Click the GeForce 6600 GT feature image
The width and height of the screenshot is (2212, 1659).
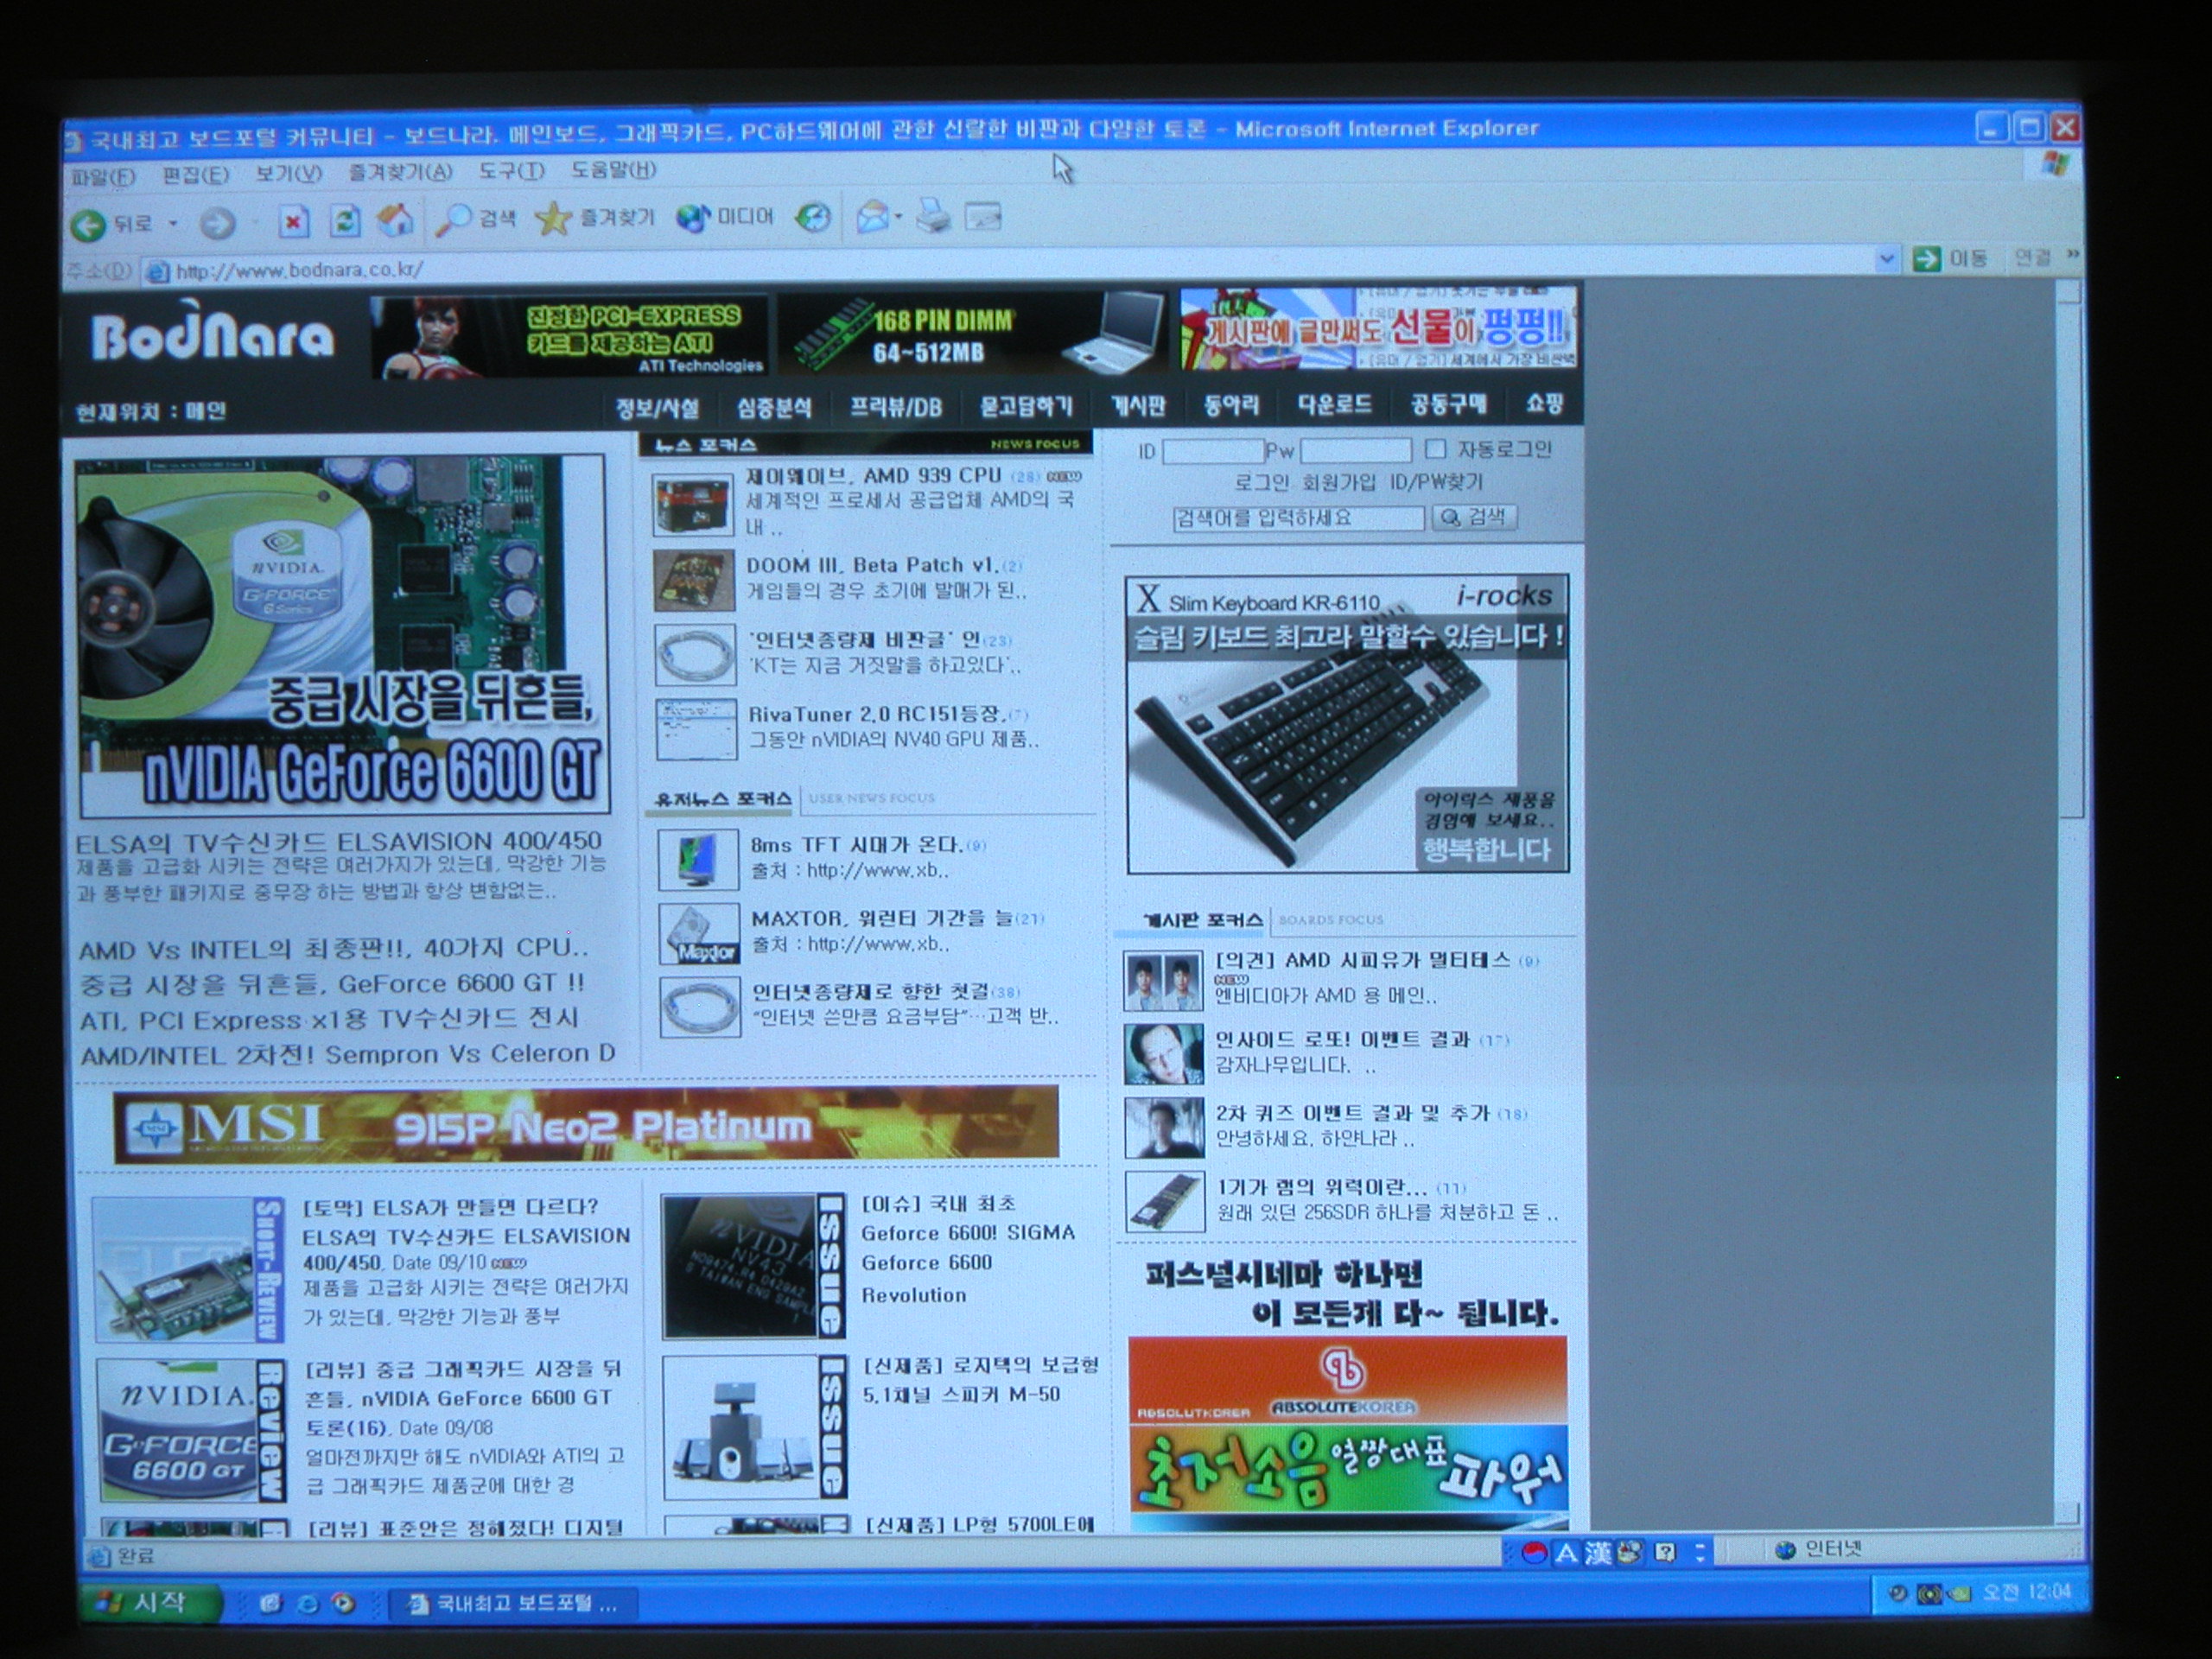coord(343,636)
